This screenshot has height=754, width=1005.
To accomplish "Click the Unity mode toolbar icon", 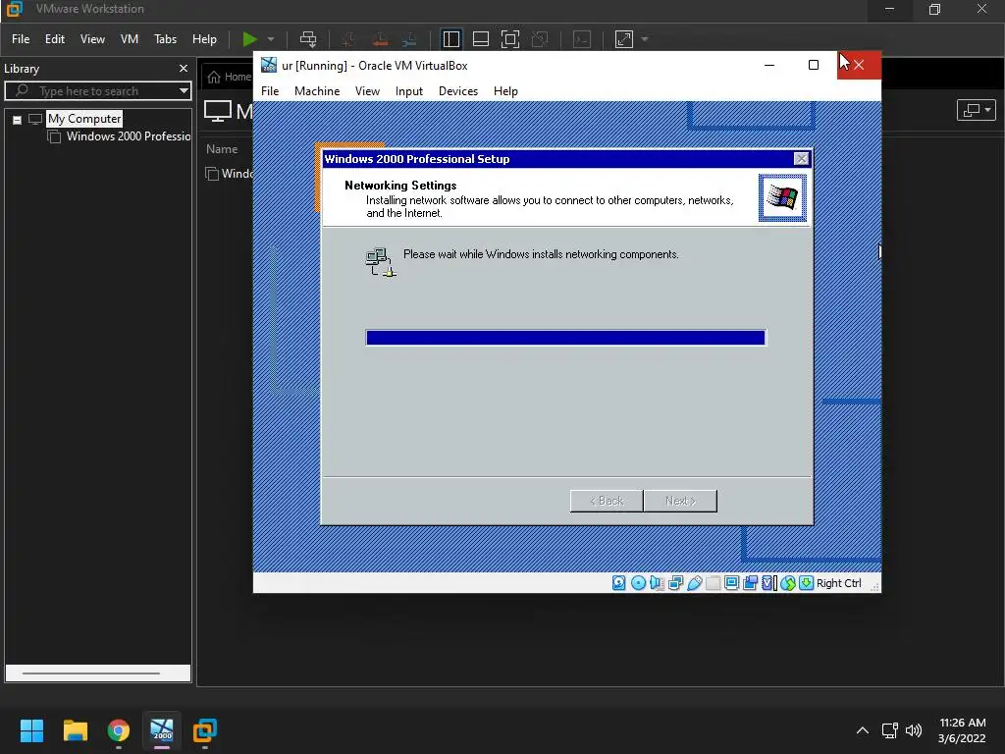I will point(541,39).
